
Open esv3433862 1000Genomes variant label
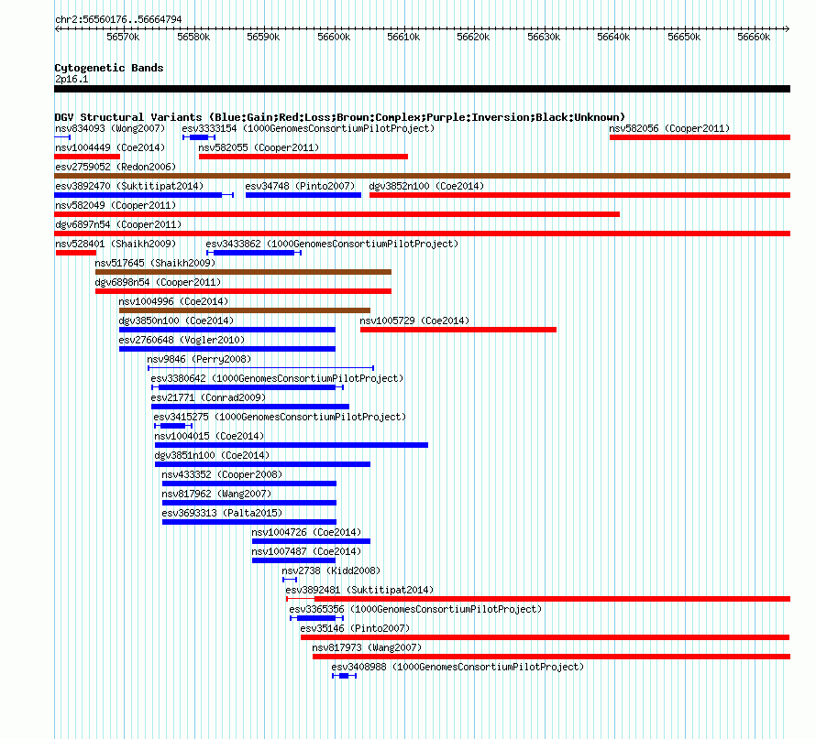[332, 244]
